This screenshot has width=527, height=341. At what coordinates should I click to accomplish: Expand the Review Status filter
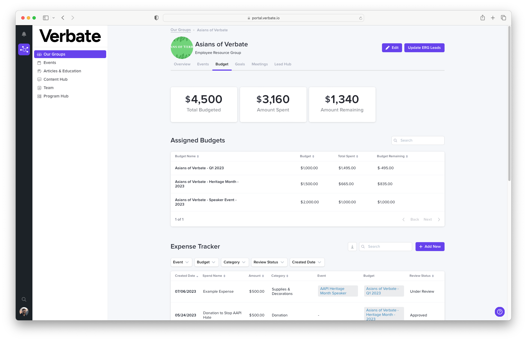pyautogui.click(x=269, y=262)
